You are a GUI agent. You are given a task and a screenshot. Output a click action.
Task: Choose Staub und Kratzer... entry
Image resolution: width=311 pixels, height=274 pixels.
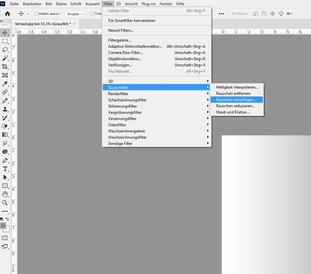tap(237, 112)
